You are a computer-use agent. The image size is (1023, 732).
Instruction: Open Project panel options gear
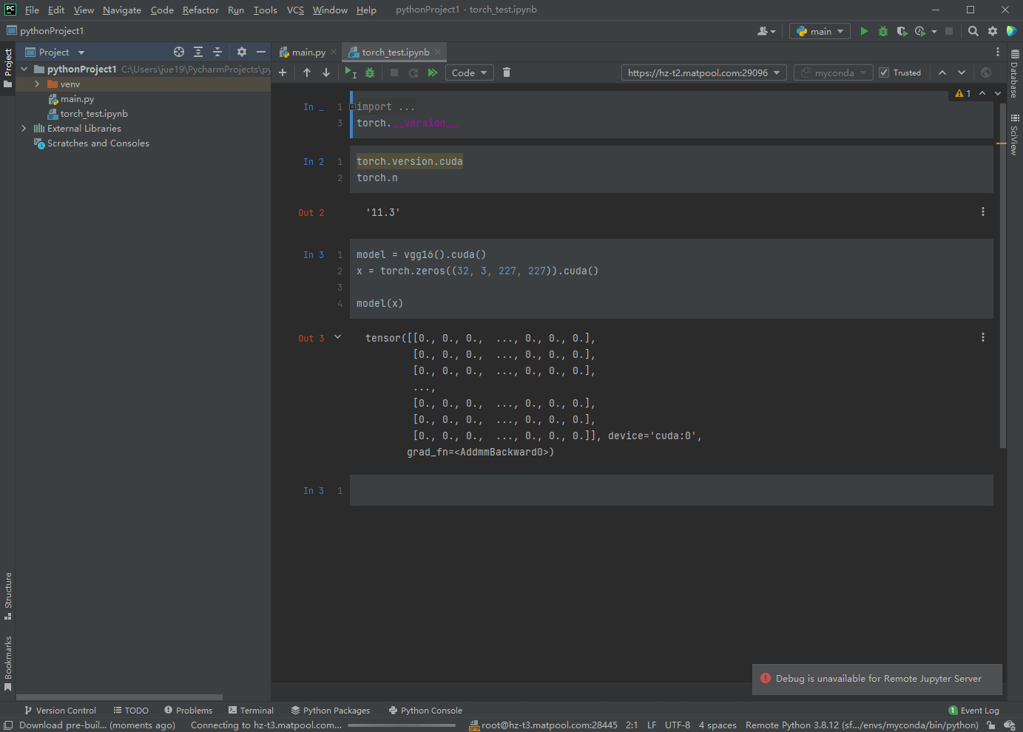click(x=242, y=52)
